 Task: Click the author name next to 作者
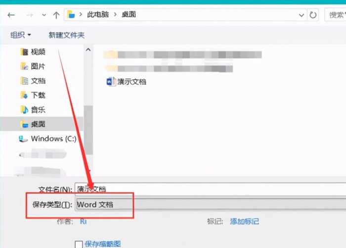click(x=83, y=221)
